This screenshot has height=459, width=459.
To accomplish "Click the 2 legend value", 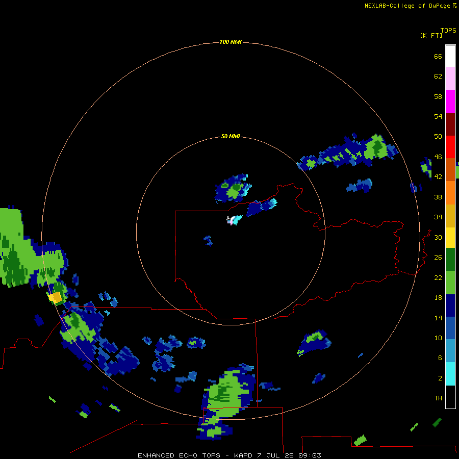I will 440,378.
